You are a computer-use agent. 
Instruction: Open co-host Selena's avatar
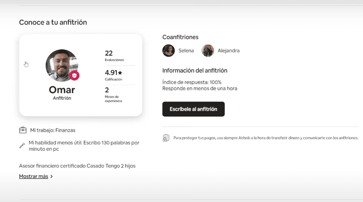168,51
